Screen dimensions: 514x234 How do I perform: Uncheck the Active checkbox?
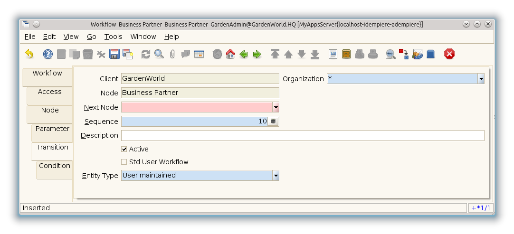point(124,149)
